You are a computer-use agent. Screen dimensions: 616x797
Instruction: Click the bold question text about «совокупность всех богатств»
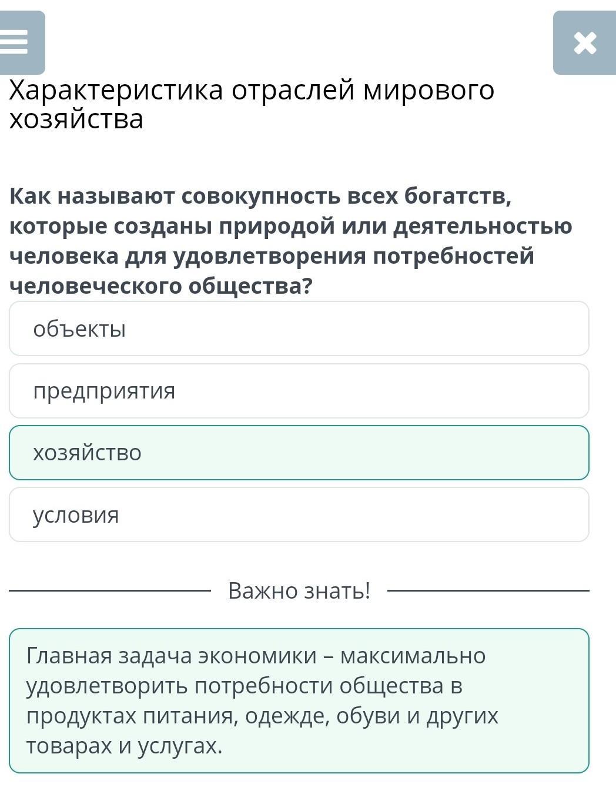click(x=290, y=240)
